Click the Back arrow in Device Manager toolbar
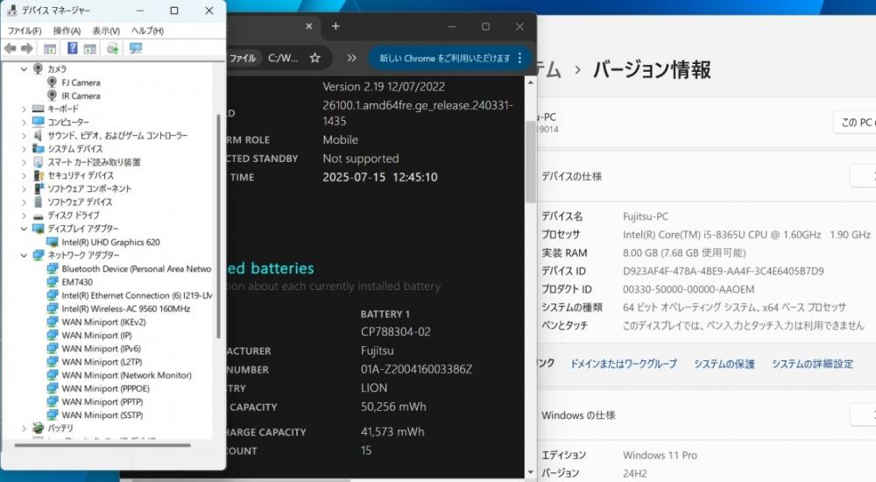 10,49
